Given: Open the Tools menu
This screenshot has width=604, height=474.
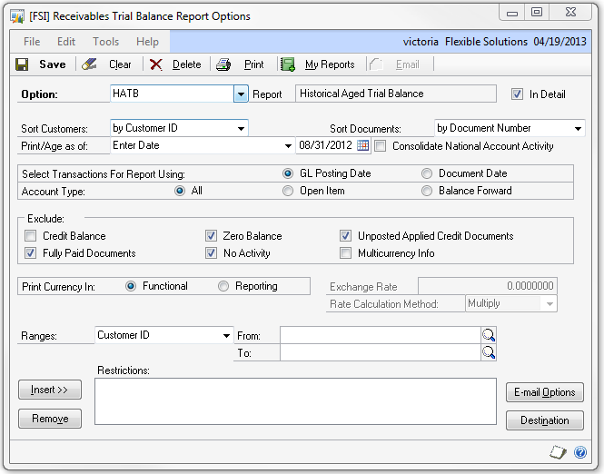Looking at the screenshot, I should (x=105, y=42).
